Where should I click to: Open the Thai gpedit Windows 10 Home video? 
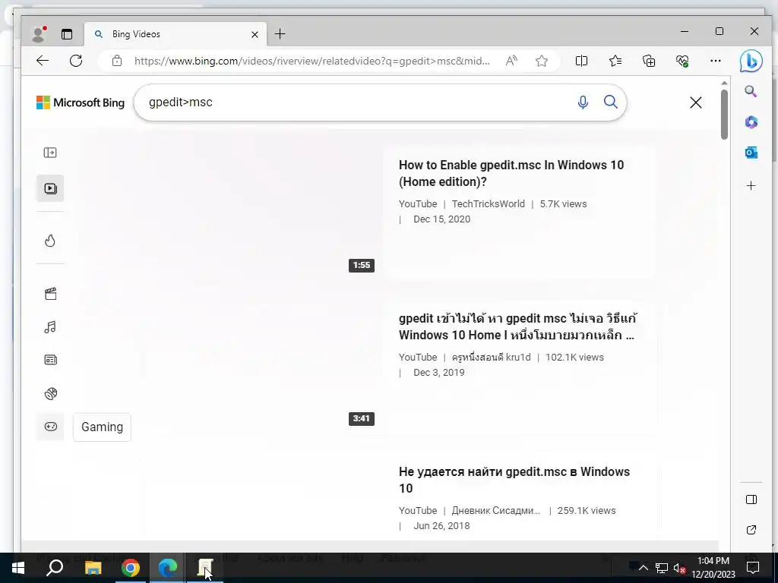[517, 326]
